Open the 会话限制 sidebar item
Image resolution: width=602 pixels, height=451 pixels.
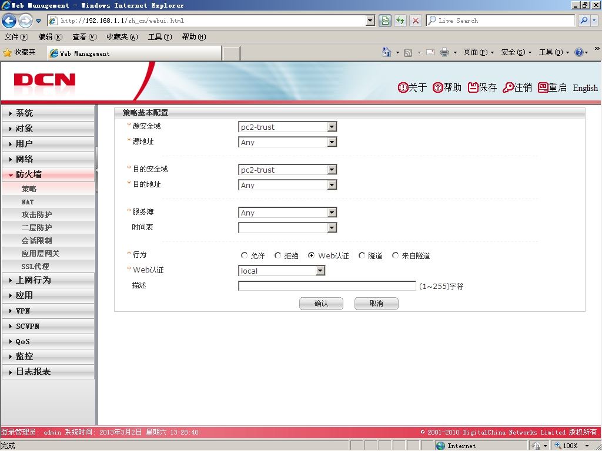tap(48, 240)
